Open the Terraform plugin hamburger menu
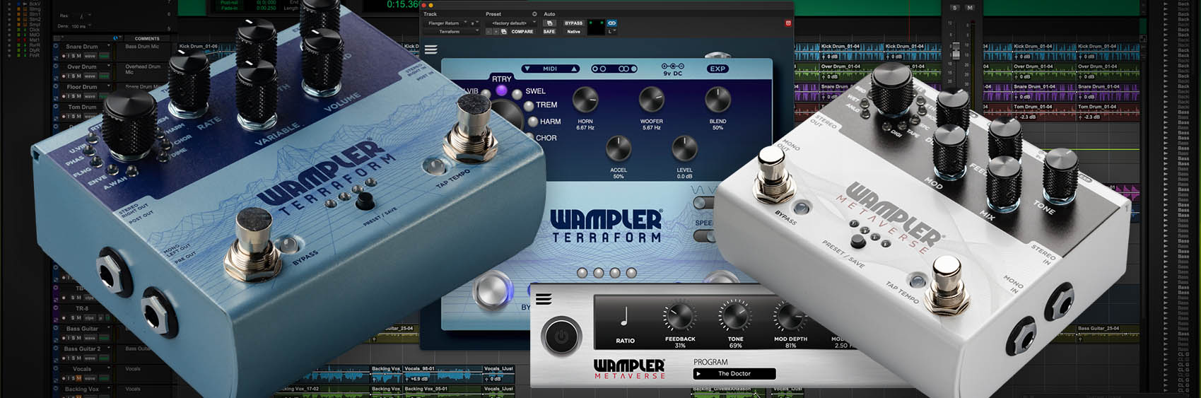Screen dimensions: 1201x398 pyautogui.click(x=430, y=49)
